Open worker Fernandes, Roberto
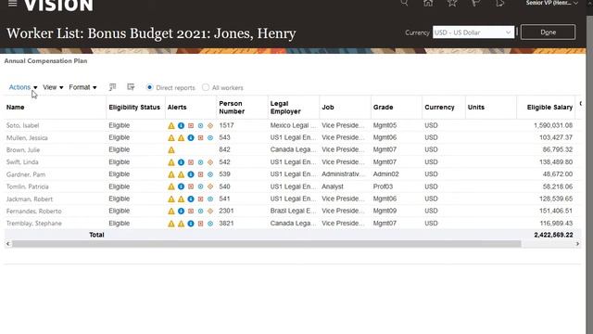This screenshot has width=593, height=334. [x=33, y=211]
